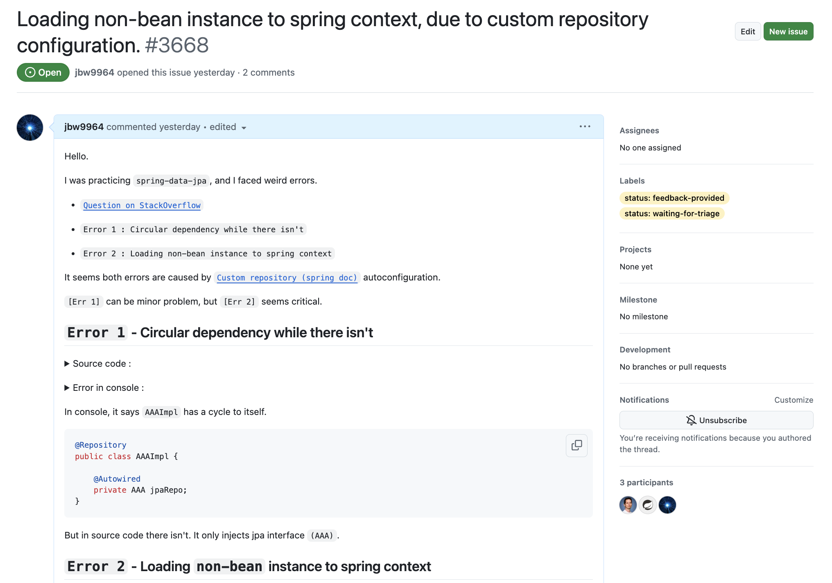The height and width of the screenshot is (583, 832).
Task: Click the first participant's avatar photo
Action: tap(628, 505)
